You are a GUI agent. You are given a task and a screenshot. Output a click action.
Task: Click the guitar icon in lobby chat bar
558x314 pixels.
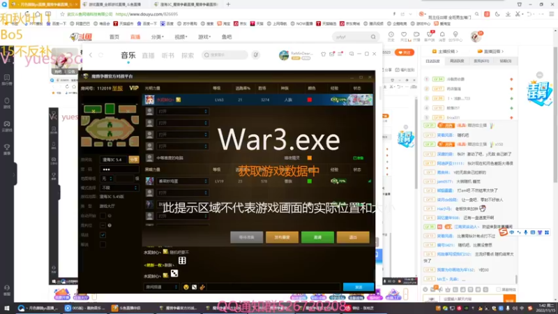click(202, 287)
